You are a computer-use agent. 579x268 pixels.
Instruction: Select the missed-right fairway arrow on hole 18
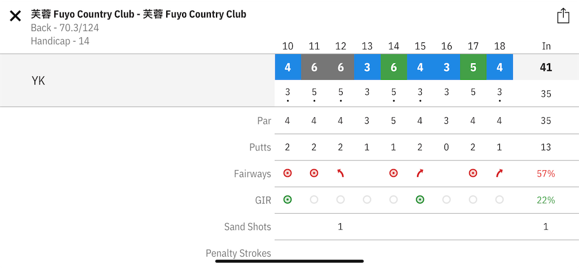pyautogui.click(x=499, y=173)
